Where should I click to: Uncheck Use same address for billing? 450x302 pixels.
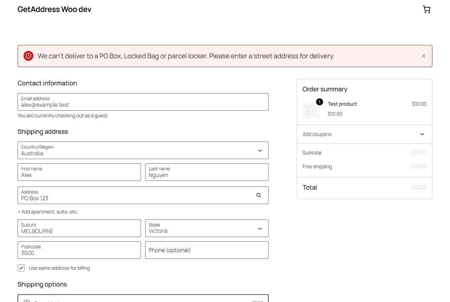[x=21, y=268]
